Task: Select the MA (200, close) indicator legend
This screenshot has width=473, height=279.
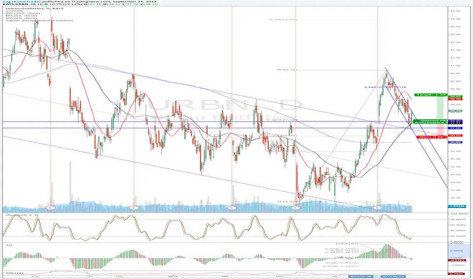Action: click(x=23, y=13)
